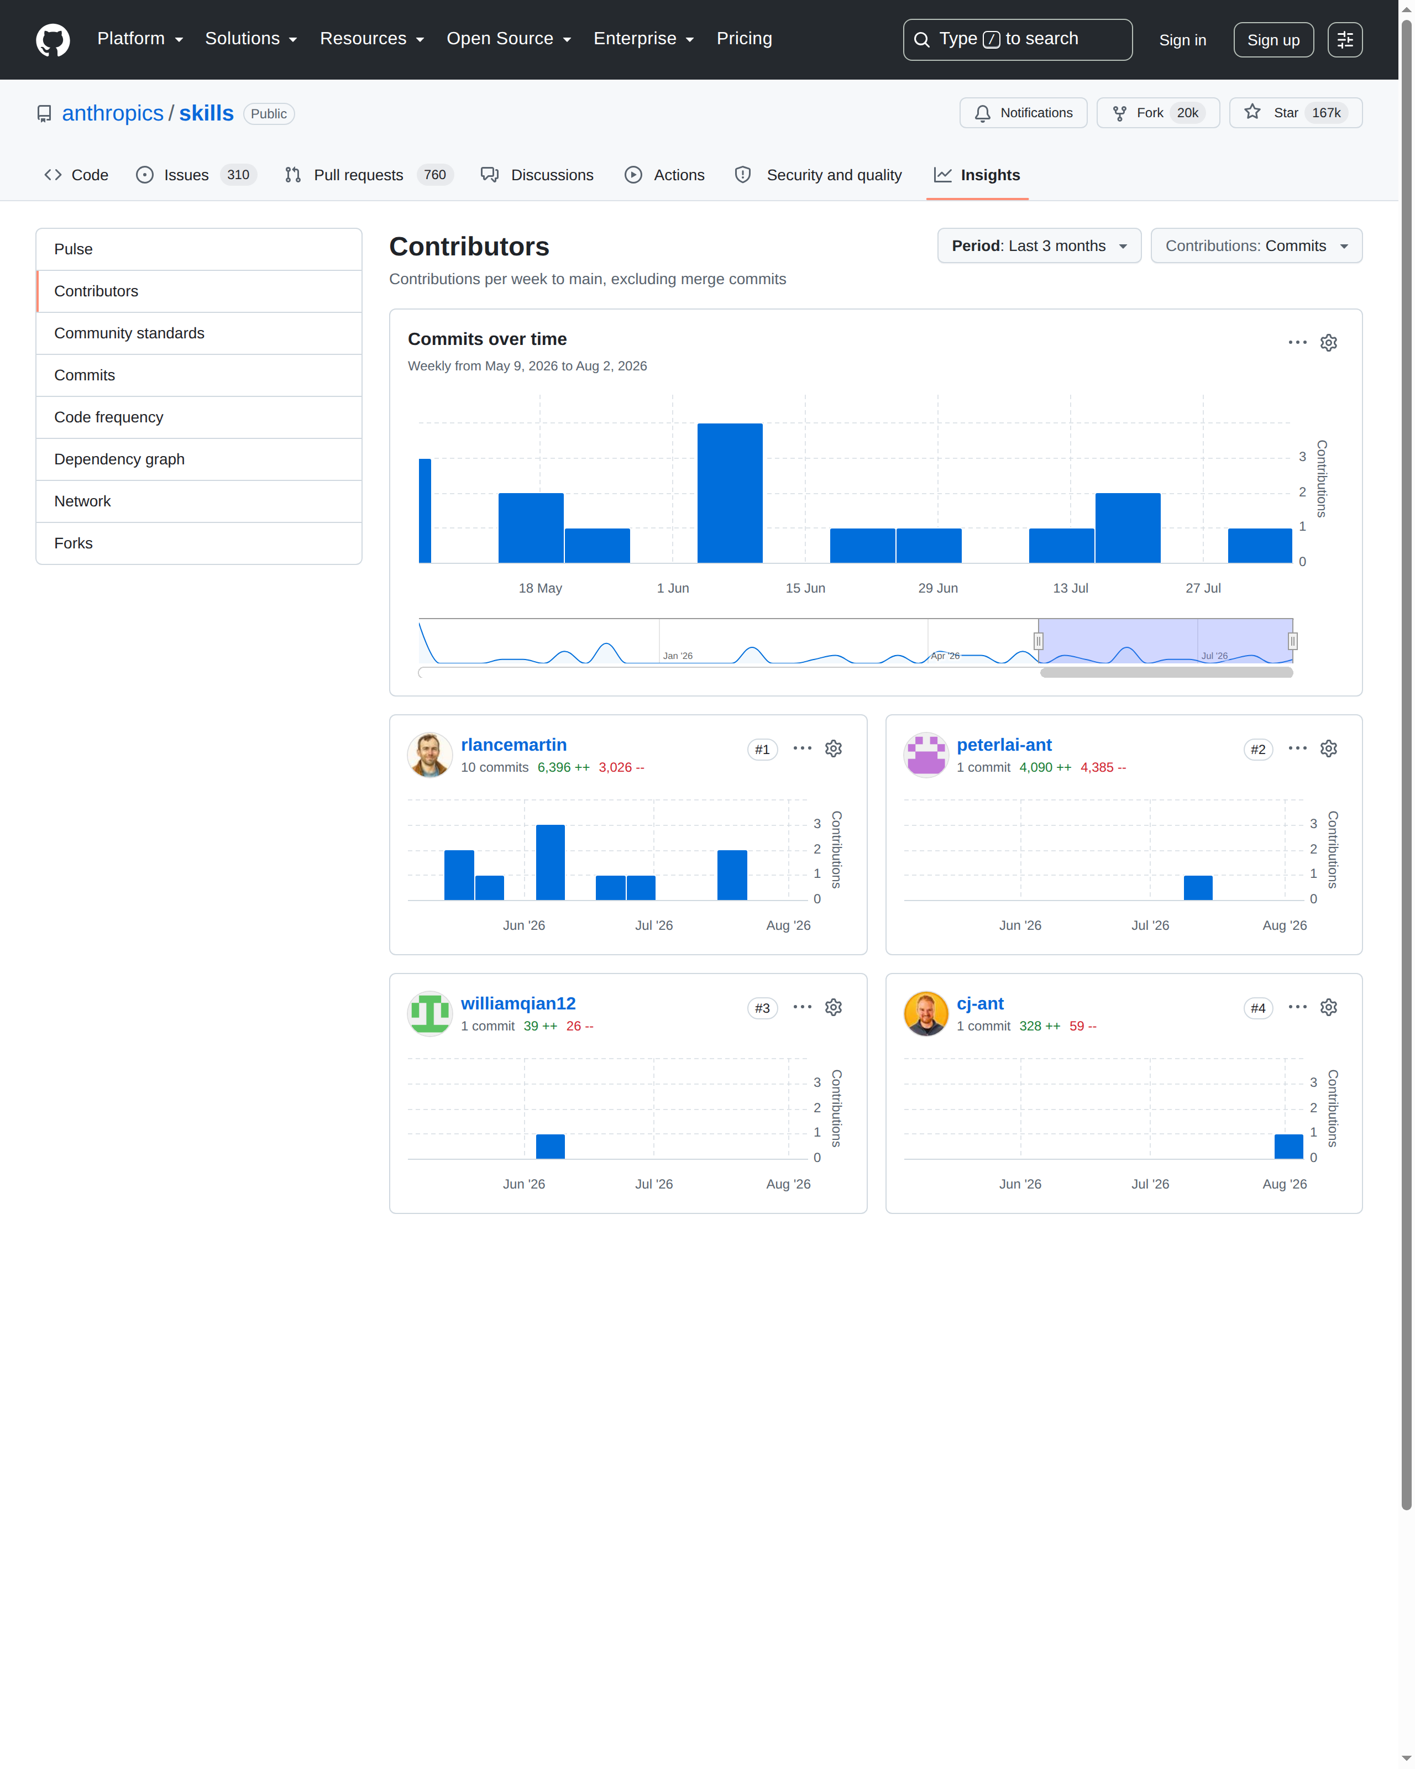
Task: Expand the Contributions: Commits dropdown
Action: [x=1256, y=245]
